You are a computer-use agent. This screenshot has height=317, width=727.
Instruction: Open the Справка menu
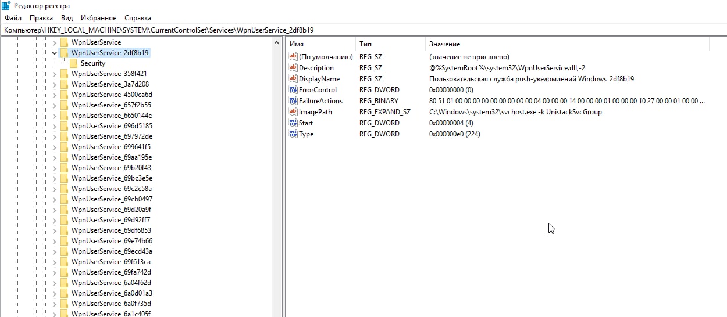pyautogui.click(x=138, y=18)
